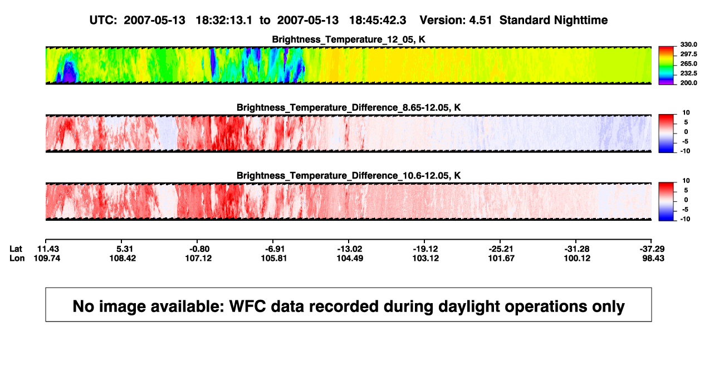Viewport: 724px width, 371px height.
Task: Click longitude value 105.81
Action: [275, 258]
